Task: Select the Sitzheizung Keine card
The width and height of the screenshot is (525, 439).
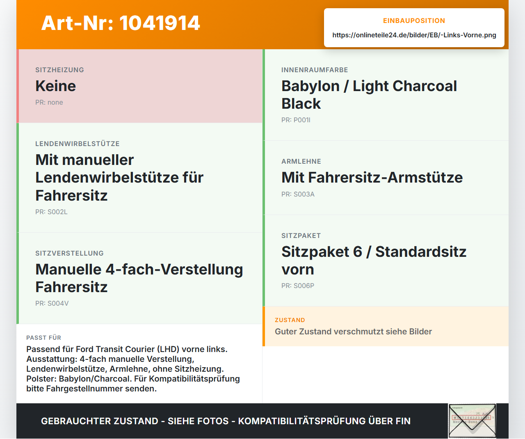Action: click(x=139, y=86)
